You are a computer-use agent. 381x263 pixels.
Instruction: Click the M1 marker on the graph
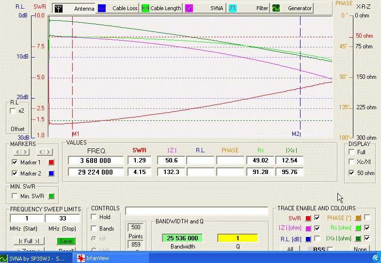tap(75, 134)
